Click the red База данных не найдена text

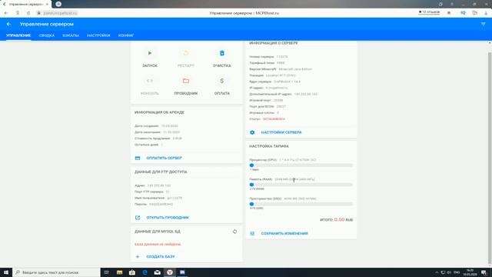click(158, 245)
